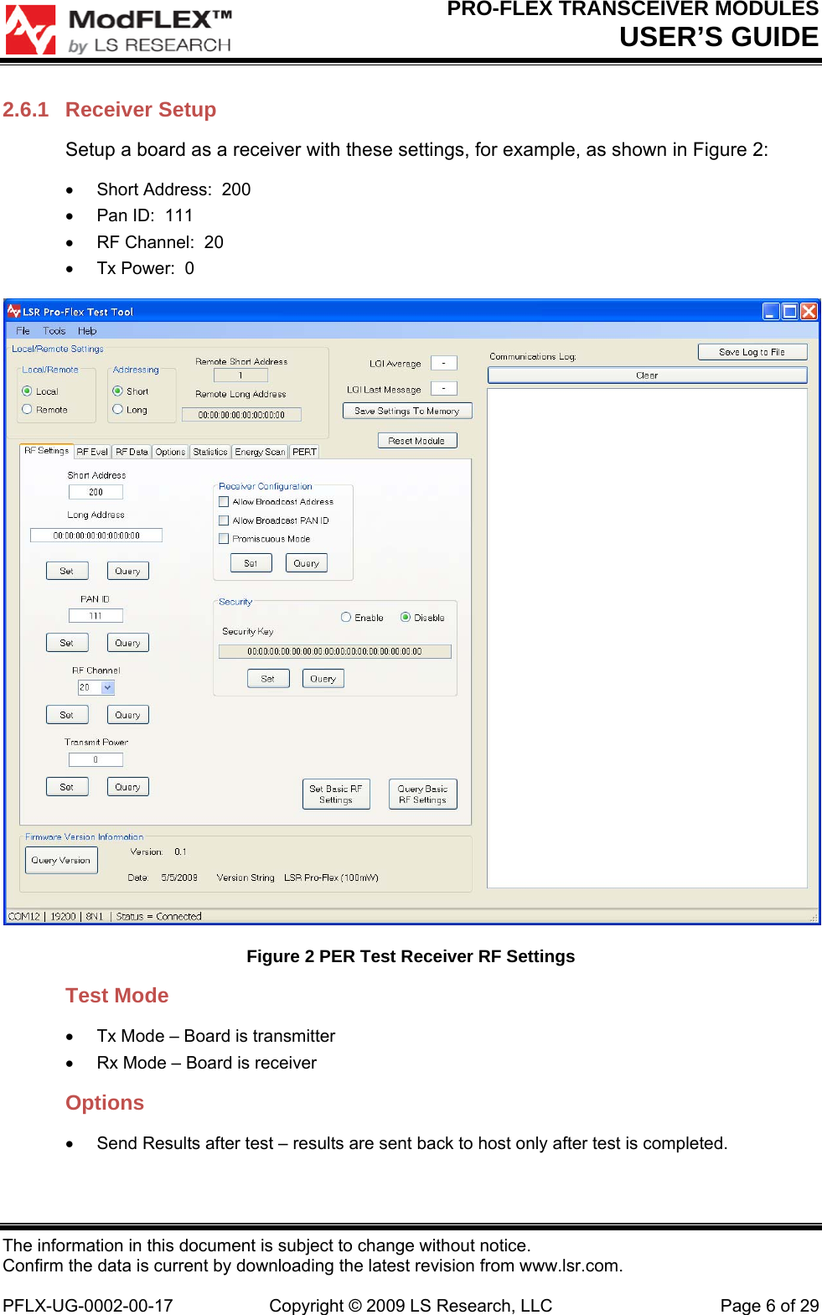Click the Transmit Power input field
Image resolution: width=822 pixels, height=1315 pixels.
96,760
